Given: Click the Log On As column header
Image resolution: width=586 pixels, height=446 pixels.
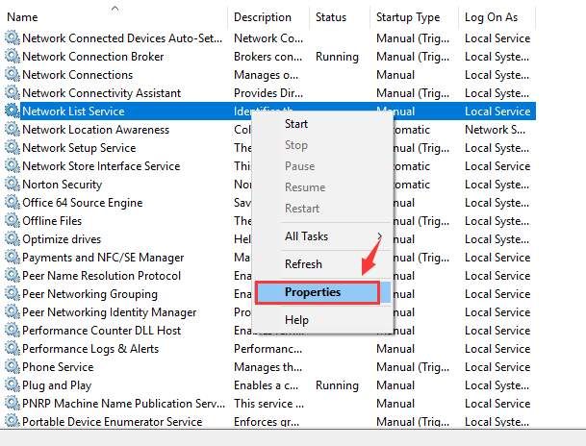Looking at the screenshot, I should [x=491, y=17].
